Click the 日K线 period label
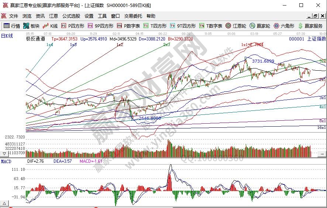This screenshot has width=327, height=208. click(x=7, y=36)
